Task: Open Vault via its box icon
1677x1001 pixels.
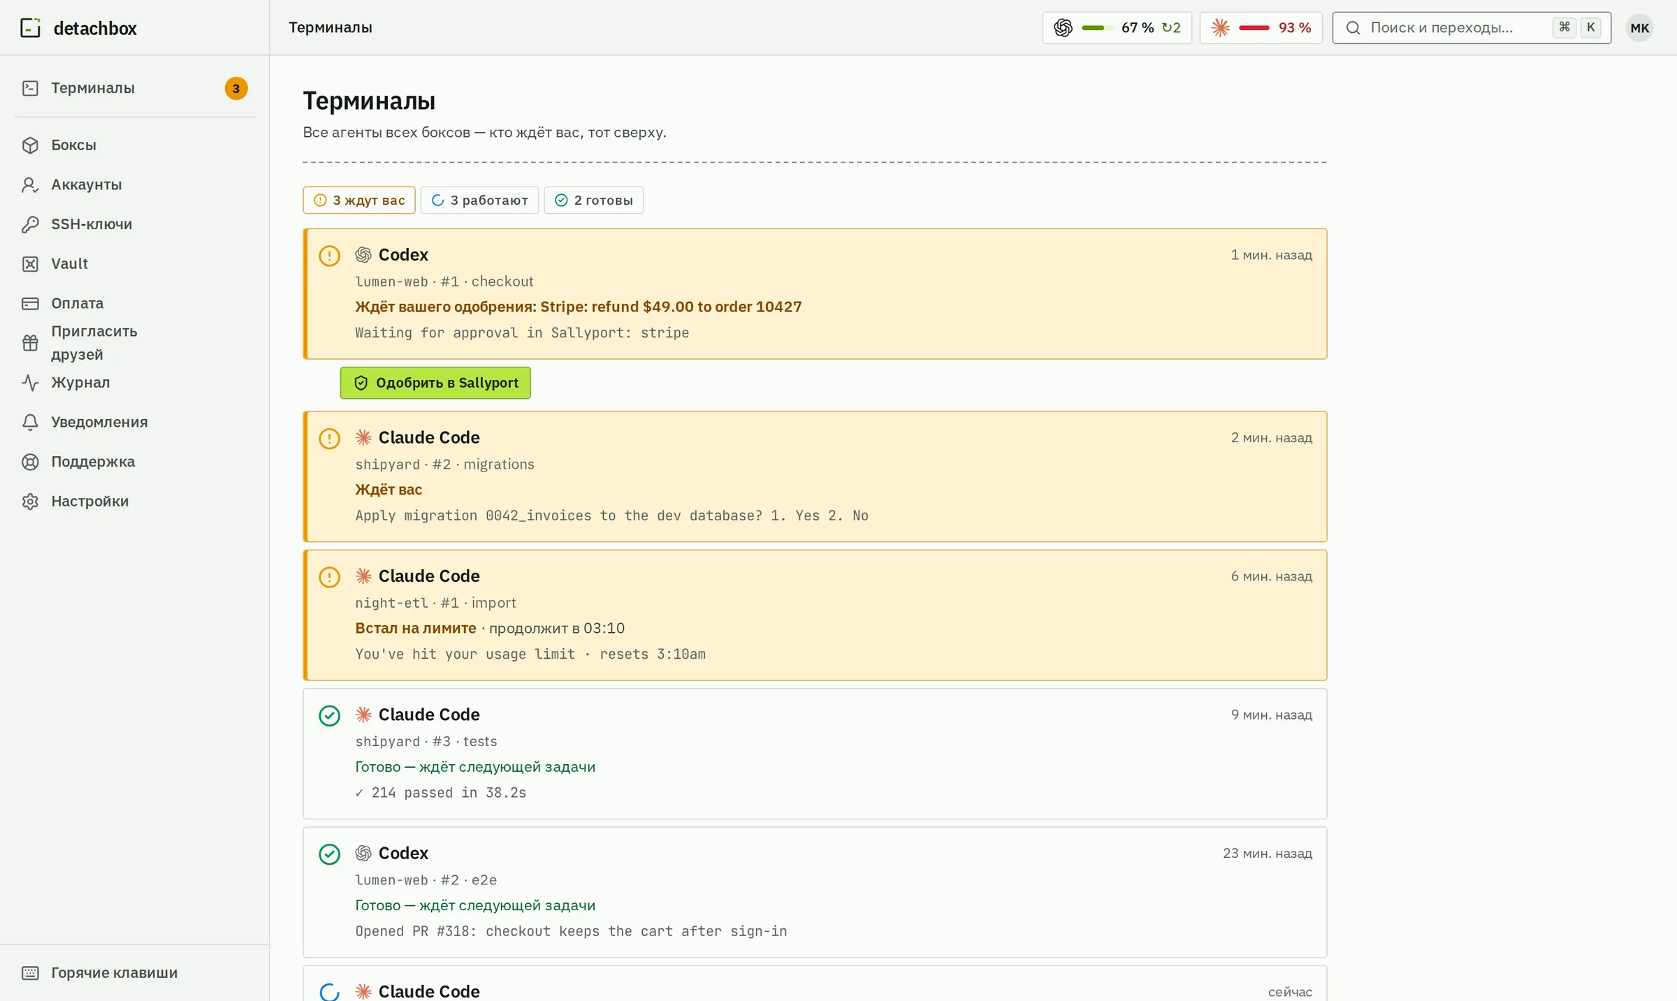Action: click(x=30, y=264)
